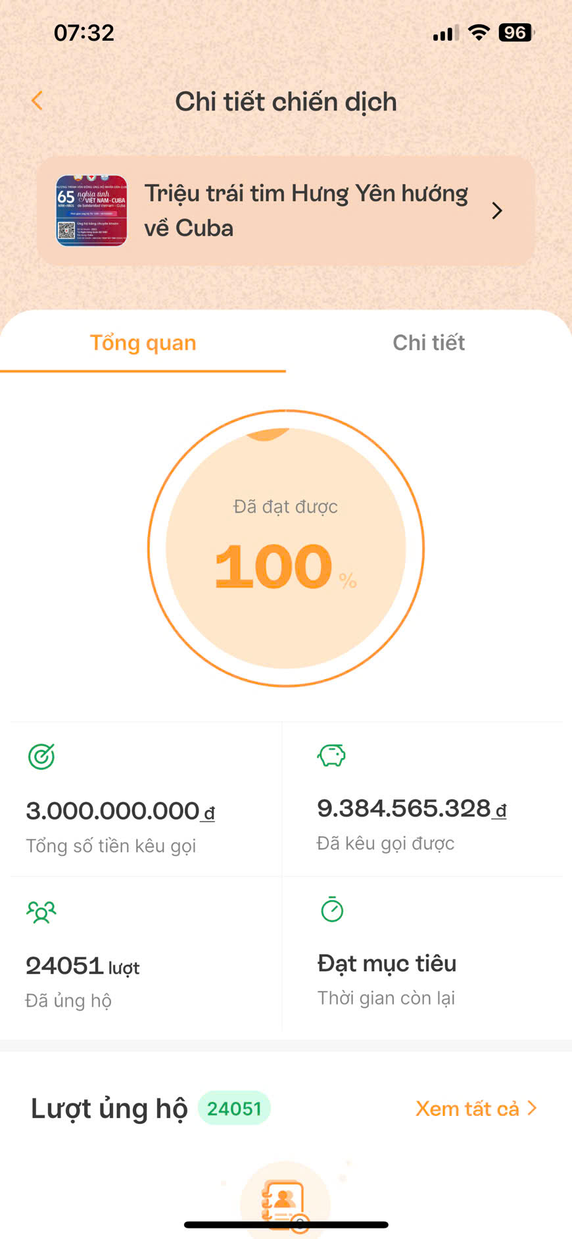572x1239 pixels.
Task: Open Xem tất cả supporters list
Action: coord(467,1109)
